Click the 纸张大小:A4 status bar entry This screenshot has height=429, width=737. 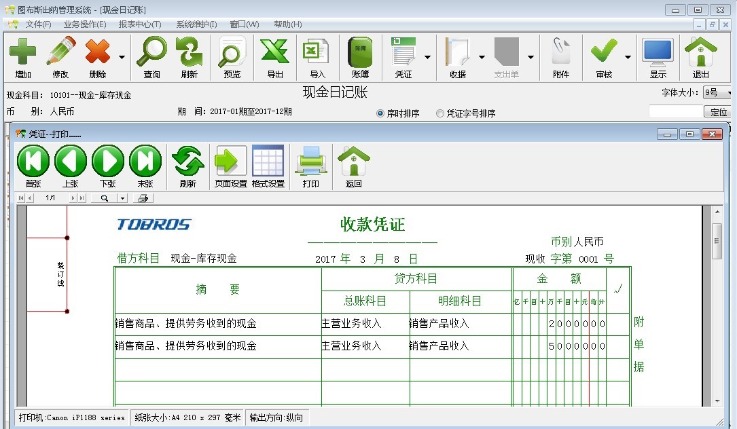pos(187,417)
